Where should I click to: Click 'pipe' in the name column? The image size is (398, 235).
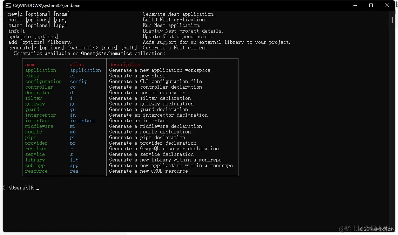point(31,137)
